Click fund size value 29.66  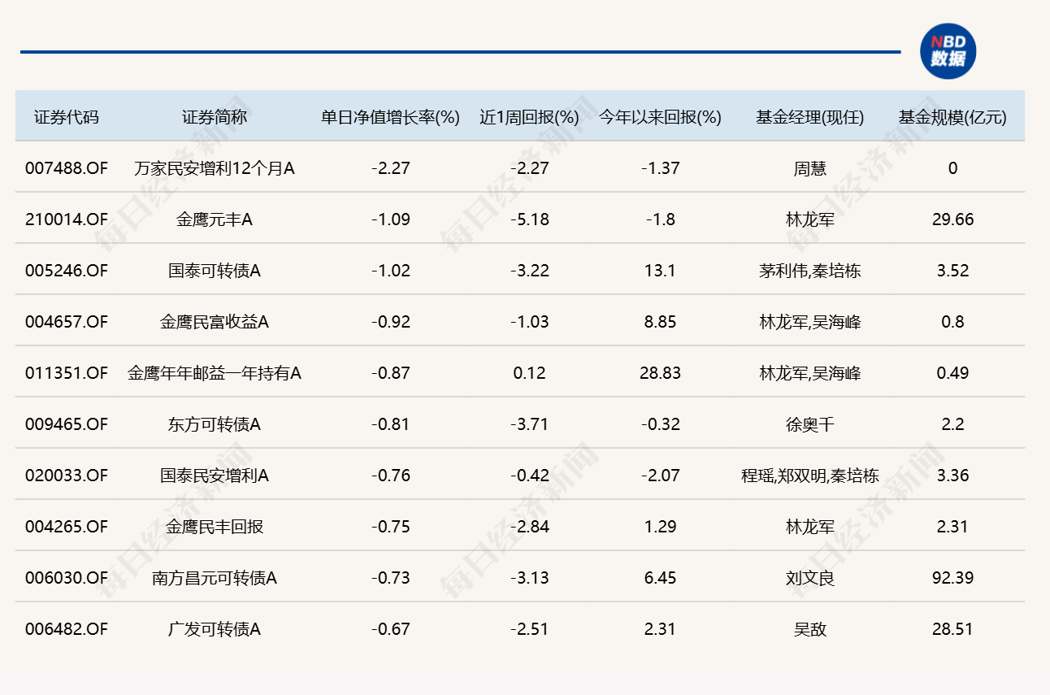point(952,219)
